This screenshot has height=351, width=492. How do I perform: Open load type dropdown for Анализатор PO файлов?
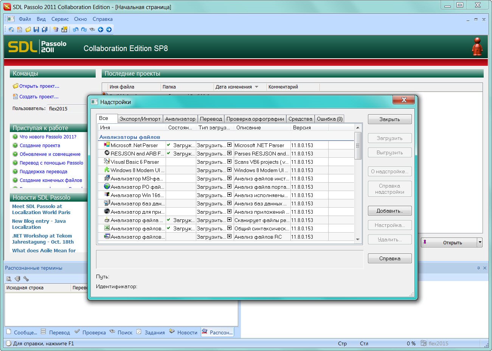[x=229, y=186]
